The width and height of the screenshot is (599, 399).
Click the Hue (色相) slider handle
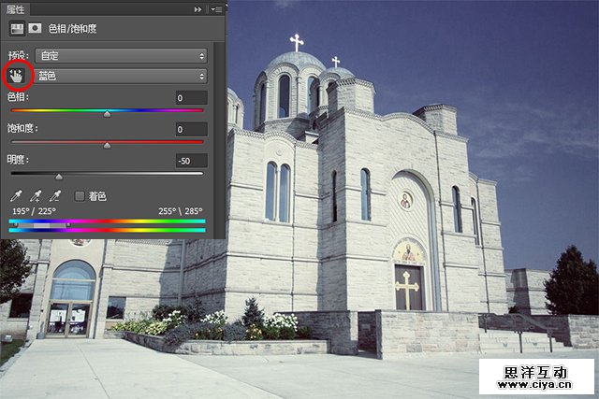[107, 114]
